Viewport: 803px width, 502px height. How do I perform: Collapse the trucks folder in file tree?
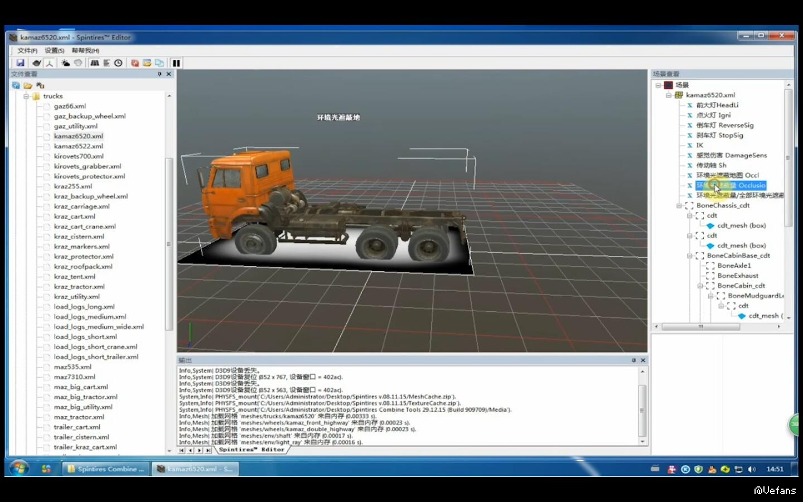26,96
